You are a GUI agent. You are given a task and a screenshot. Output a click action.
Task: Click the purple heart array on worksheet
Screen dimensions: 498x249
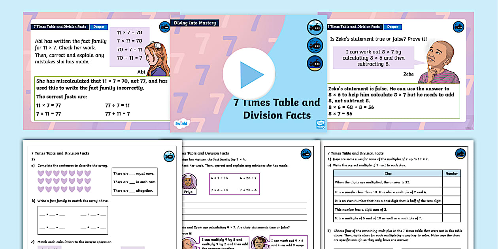(64, 181)
